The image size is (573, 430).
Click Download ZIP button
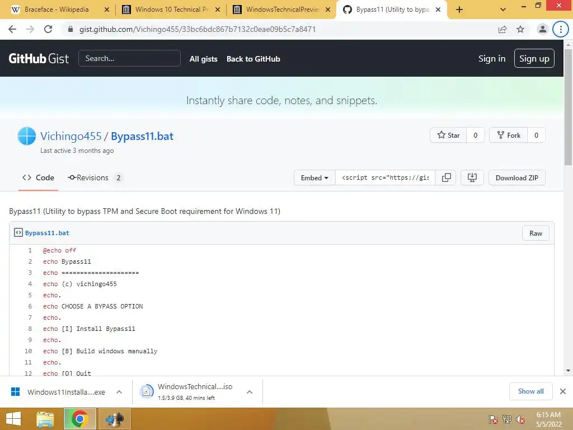[x=516, y=177]
